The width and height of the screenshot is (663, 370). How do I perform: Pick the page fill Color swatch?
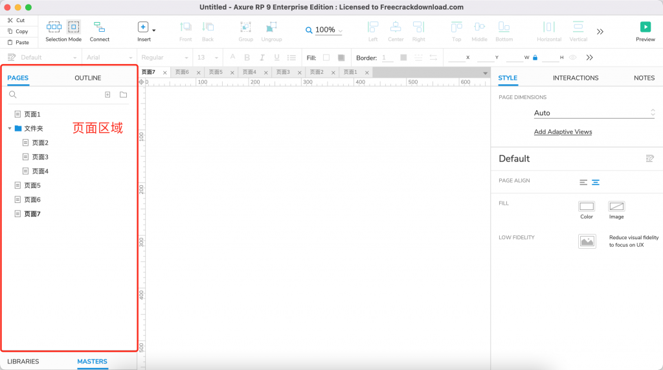587,207
